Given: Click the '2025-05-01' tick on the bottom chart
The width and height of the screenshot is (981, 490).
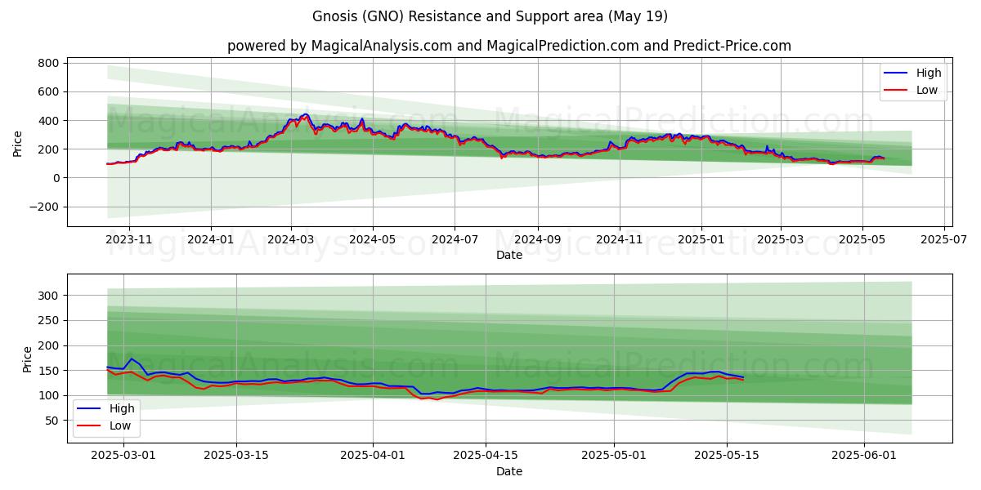Looking at the screenshot, I should coord(615,457).
